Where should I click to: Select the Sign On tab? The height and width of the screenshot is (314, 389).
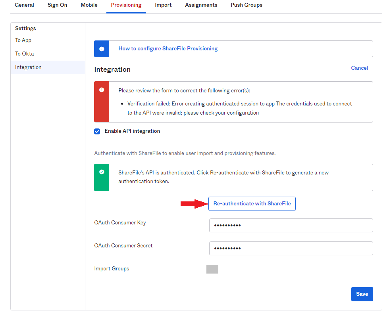(57, 5)
